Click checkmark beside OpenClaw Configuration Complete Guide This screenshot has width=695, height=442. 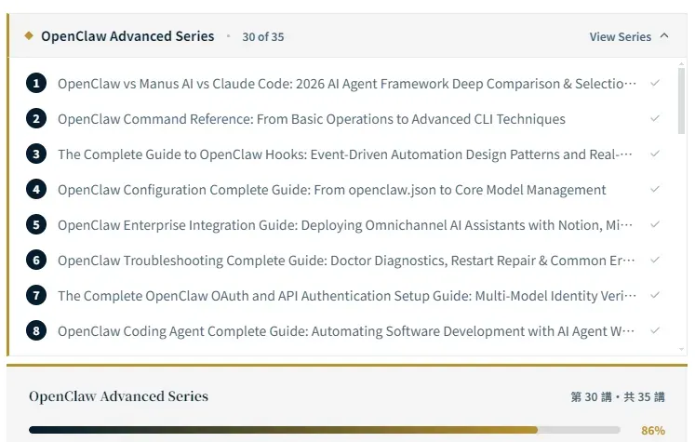[655, 190]
